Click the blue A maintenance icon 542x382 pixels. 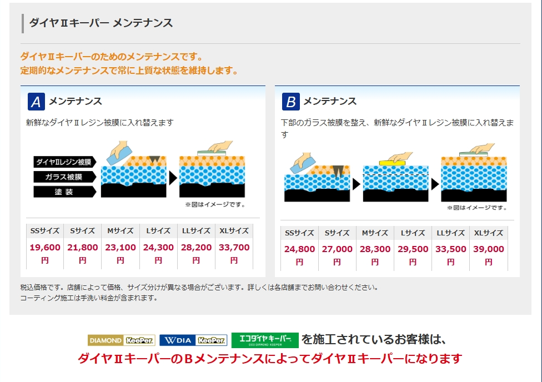click(x=36, y=102)
